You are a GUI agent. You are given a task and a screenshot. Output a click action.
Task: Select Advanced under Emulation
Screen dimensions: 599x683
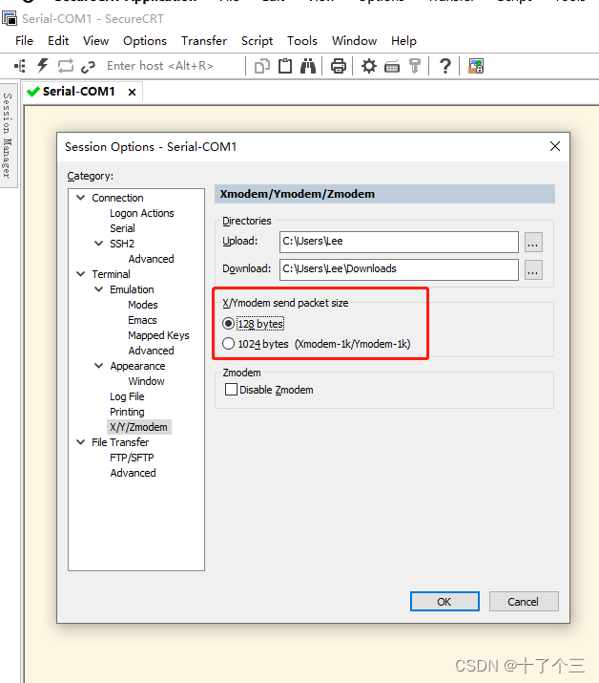point(151,351)
